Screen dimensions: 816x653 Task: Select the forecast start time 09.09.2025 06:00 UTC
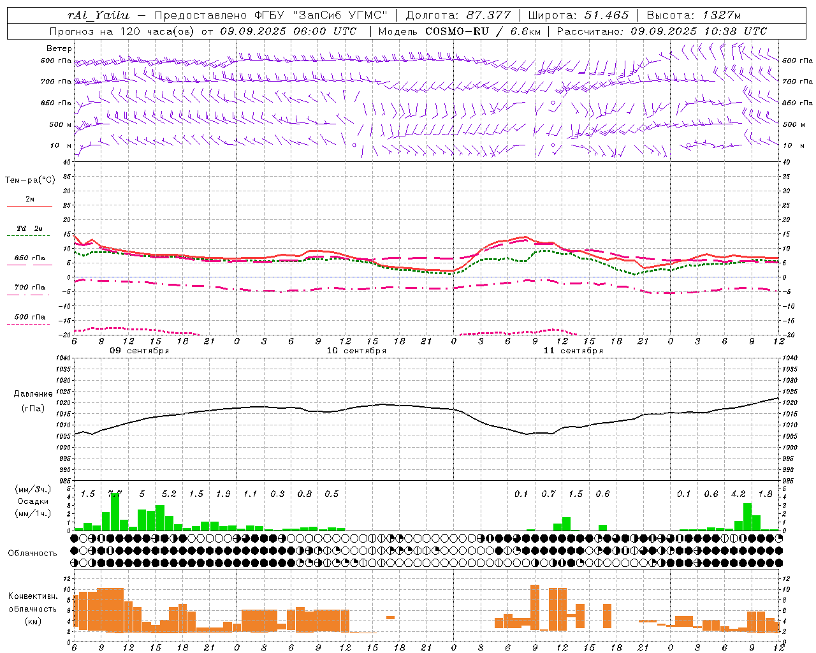288,31
